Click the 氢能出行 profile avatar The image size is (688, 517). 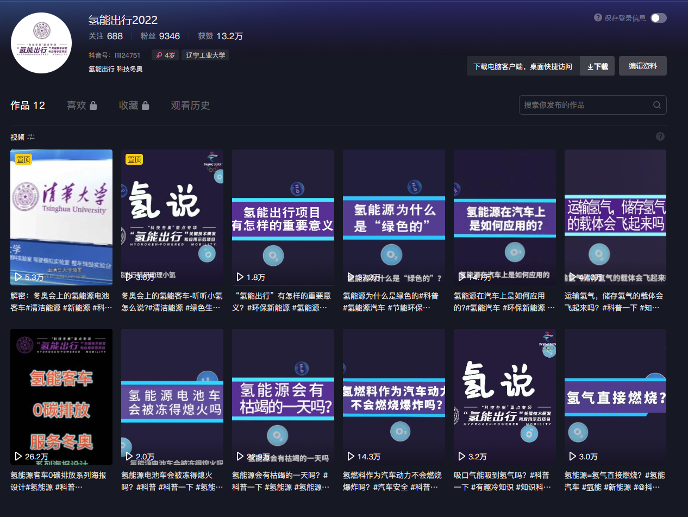click(x=41, y=43)
